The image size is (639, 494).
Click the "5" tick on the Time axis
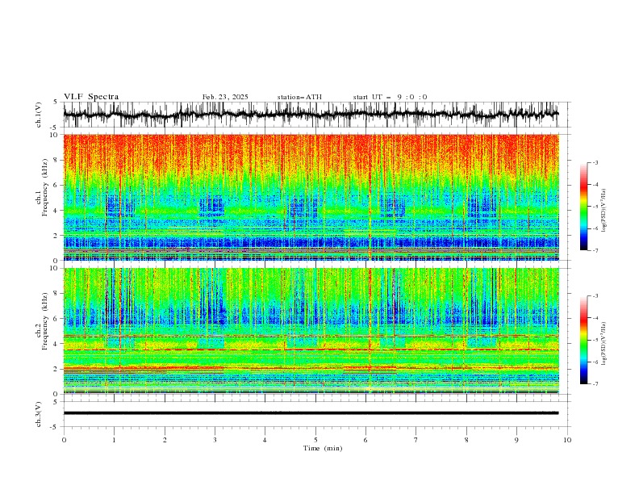(x=315, y=440)
